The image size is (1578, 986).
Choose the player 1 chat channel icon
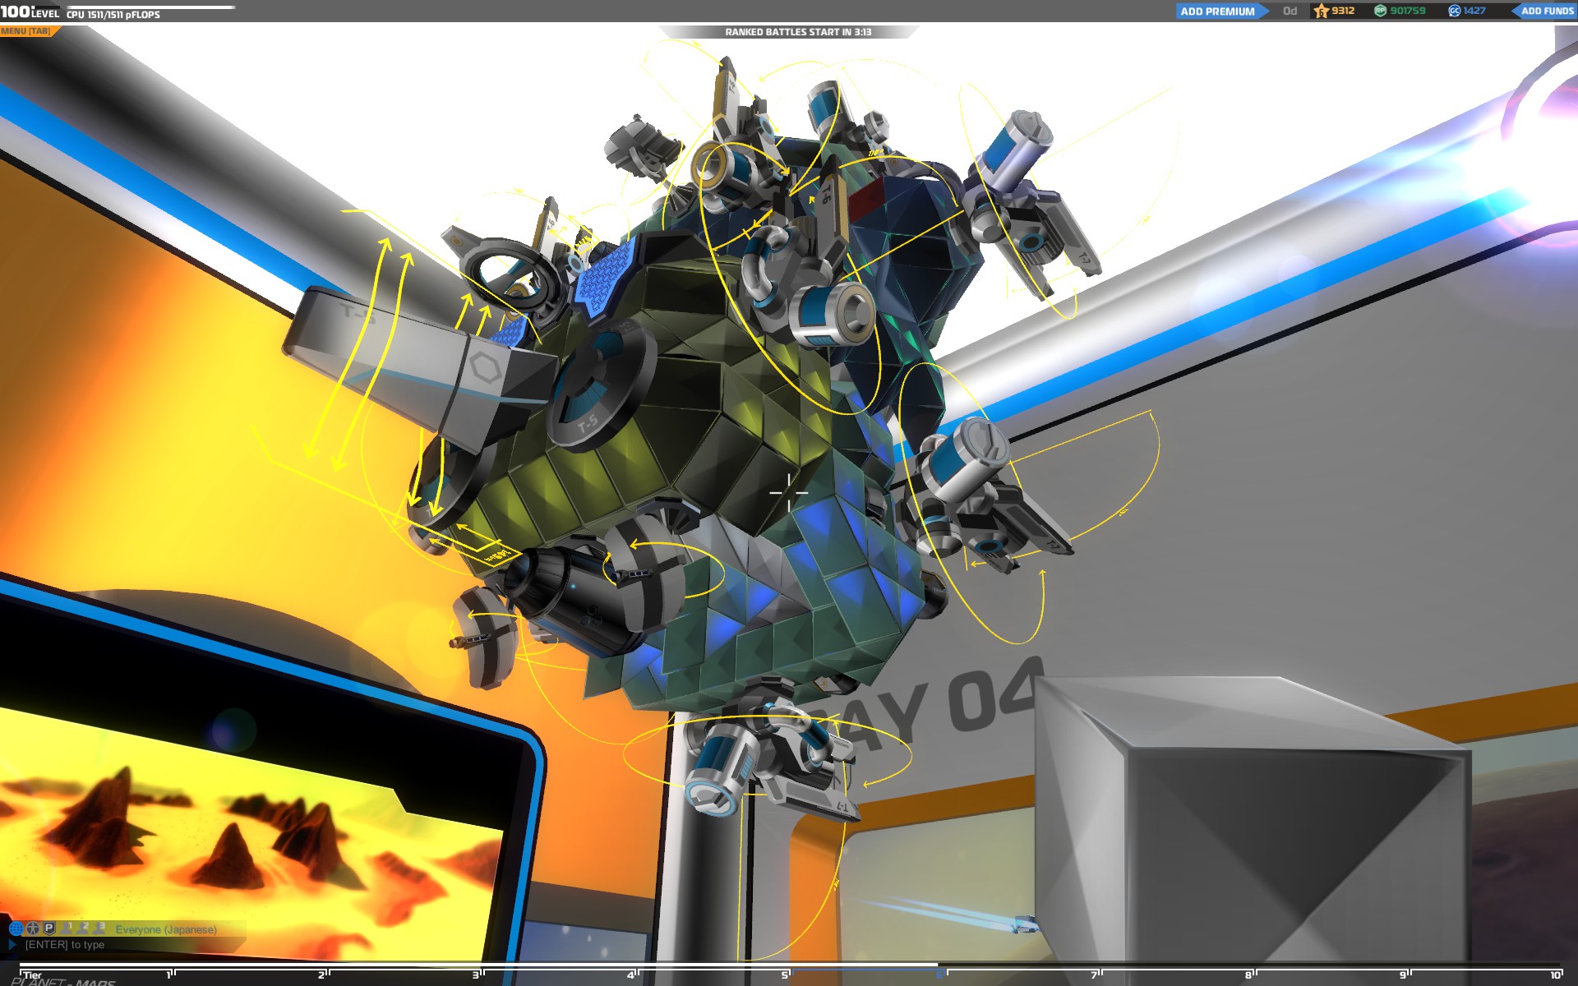[68, 928]
